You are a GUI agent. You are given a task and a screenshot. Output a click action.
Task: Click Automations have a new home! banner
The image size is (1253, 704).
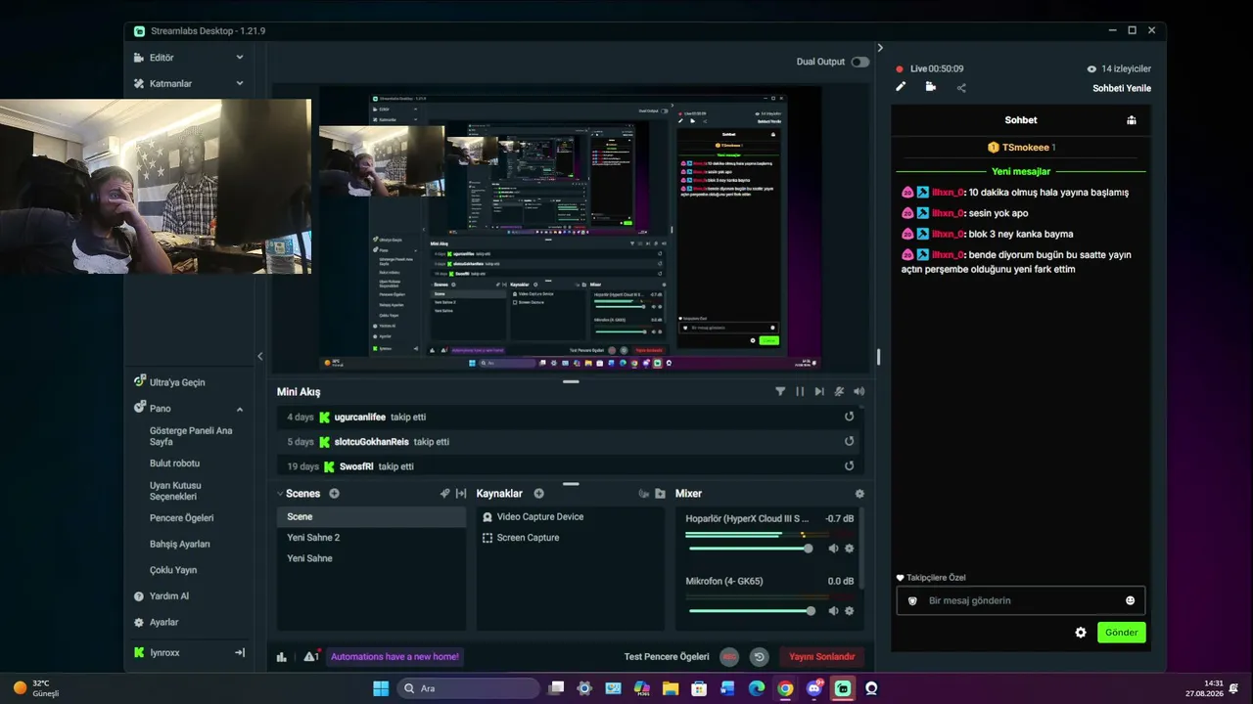394,657
